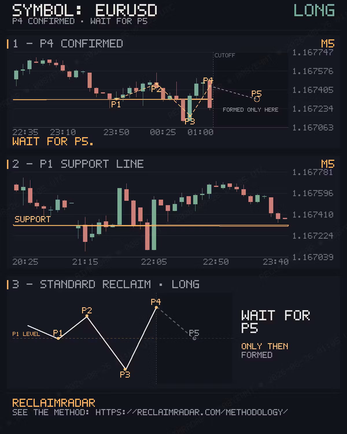The image size is (347, 434).
Task: Click the P5 circle marker in chart 1
Action: [x=257, y=99]
